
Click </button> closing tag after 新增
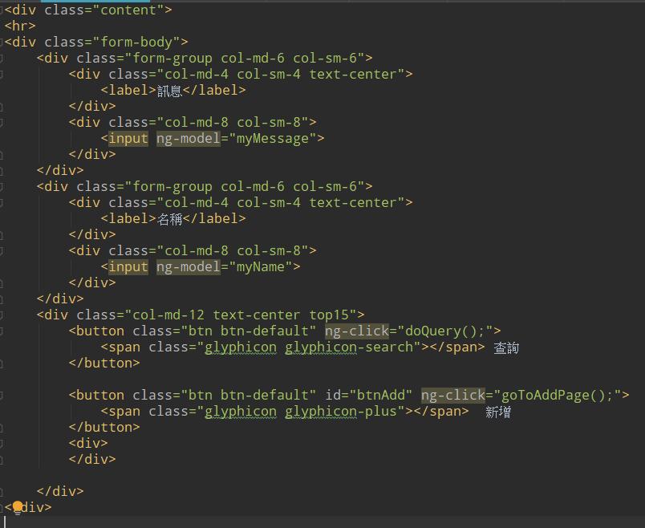pyautogui.click(x=104, y=427)
